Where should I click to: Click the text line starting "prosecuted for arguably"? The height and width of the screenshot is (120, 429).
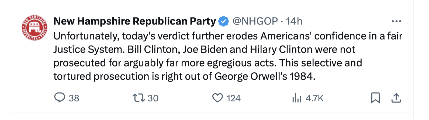point(207,63)
